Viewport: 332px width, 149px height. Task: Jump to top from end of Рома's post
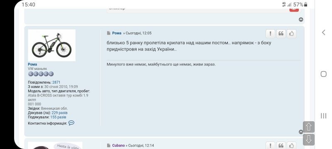click(x=300, y=132)
